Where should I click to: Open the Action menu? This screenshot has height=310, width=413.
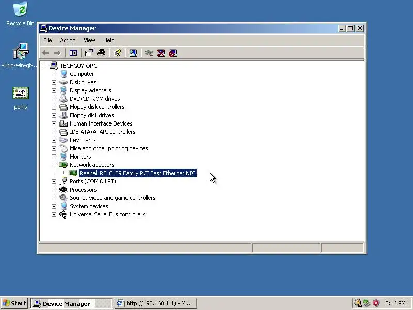click(x=68, y=40)
